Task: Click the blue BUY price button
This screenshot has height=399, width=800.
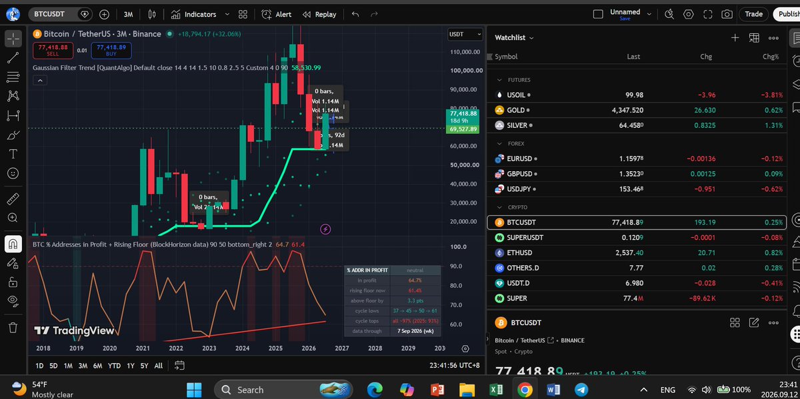Action: coord(111,50)
